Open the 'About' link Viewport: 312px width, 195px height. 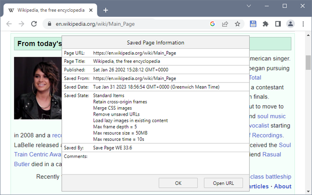[283, 186]
